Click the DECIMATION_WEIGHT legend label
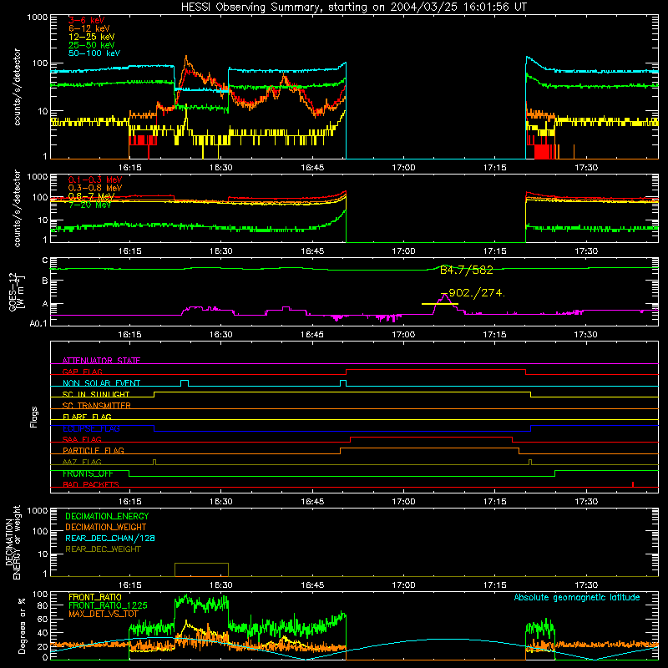668x668 pixels. click(106, 527)
